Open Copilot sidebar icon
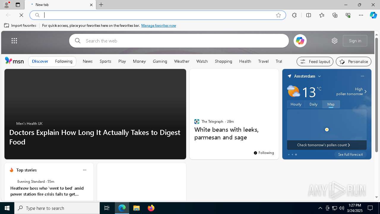The width and height of the screenshot is (380, 214). click(373, 15)
